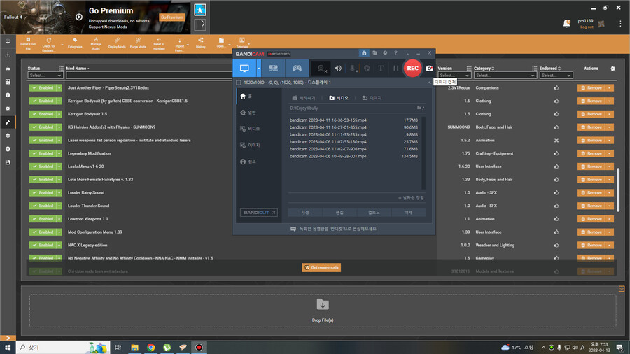Remove the Legendary Modification mod
Image resolution: width=630 pixels, height=354 pixels.
[x=591, y=153]
